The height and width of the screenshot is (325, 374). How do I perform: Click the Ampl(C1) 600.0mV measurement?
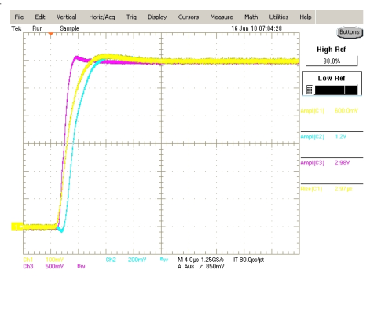click(x=329, y=111)
